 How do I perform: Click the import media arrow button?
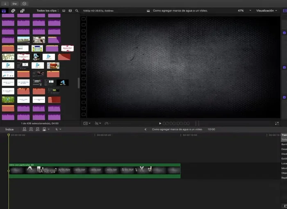click(x=5, y=3)
